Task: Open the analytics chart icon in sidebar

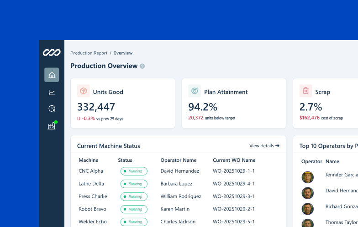Action: pos(52,93)
